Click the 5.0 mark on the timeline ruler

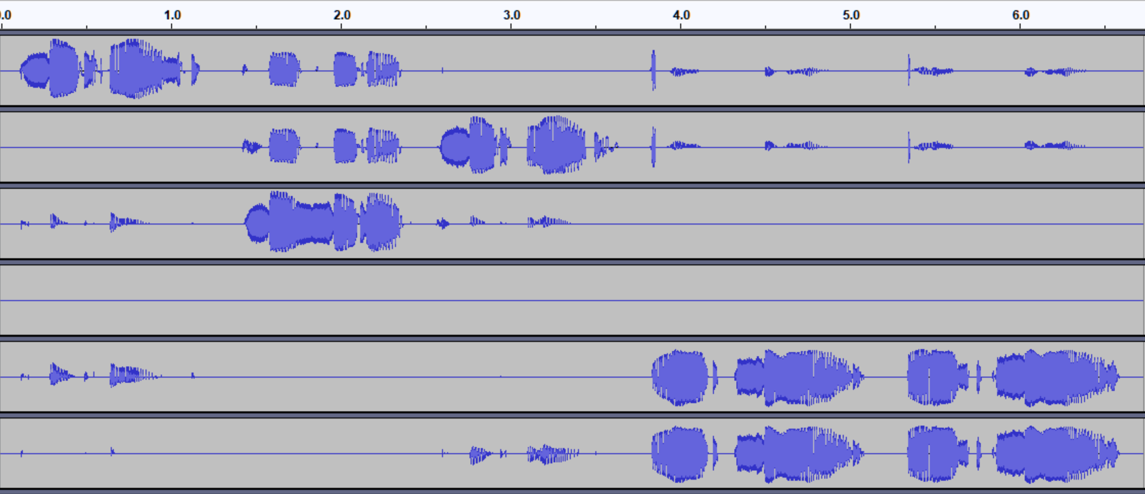(x=851, y=15)
